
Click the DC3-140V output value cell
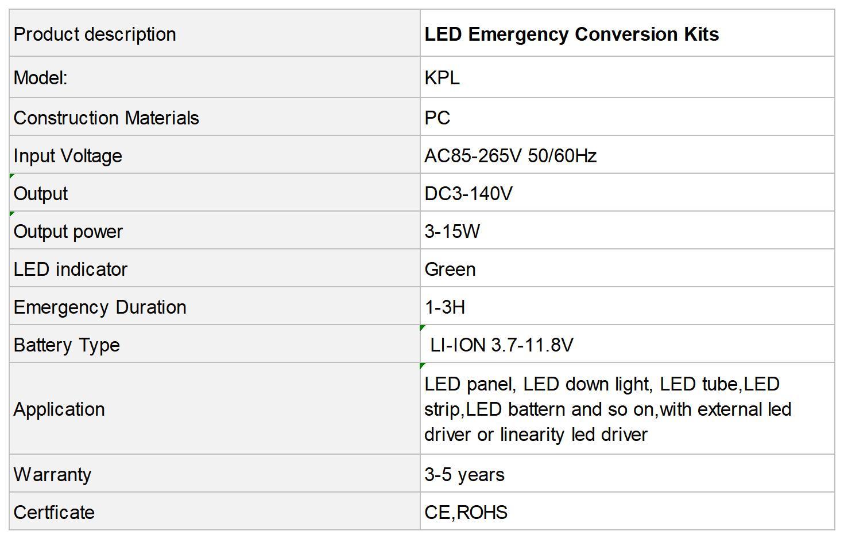pos(627,193)
